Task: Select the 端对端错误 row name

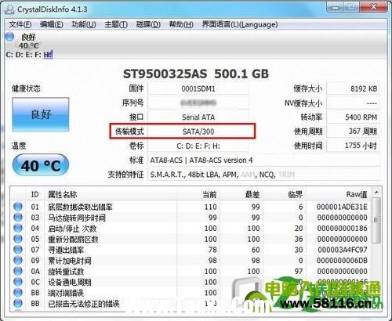Action: (x=66, y=293)
